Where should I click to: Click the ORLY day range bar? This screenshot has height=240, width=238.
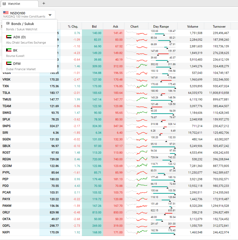click(163, 213)
